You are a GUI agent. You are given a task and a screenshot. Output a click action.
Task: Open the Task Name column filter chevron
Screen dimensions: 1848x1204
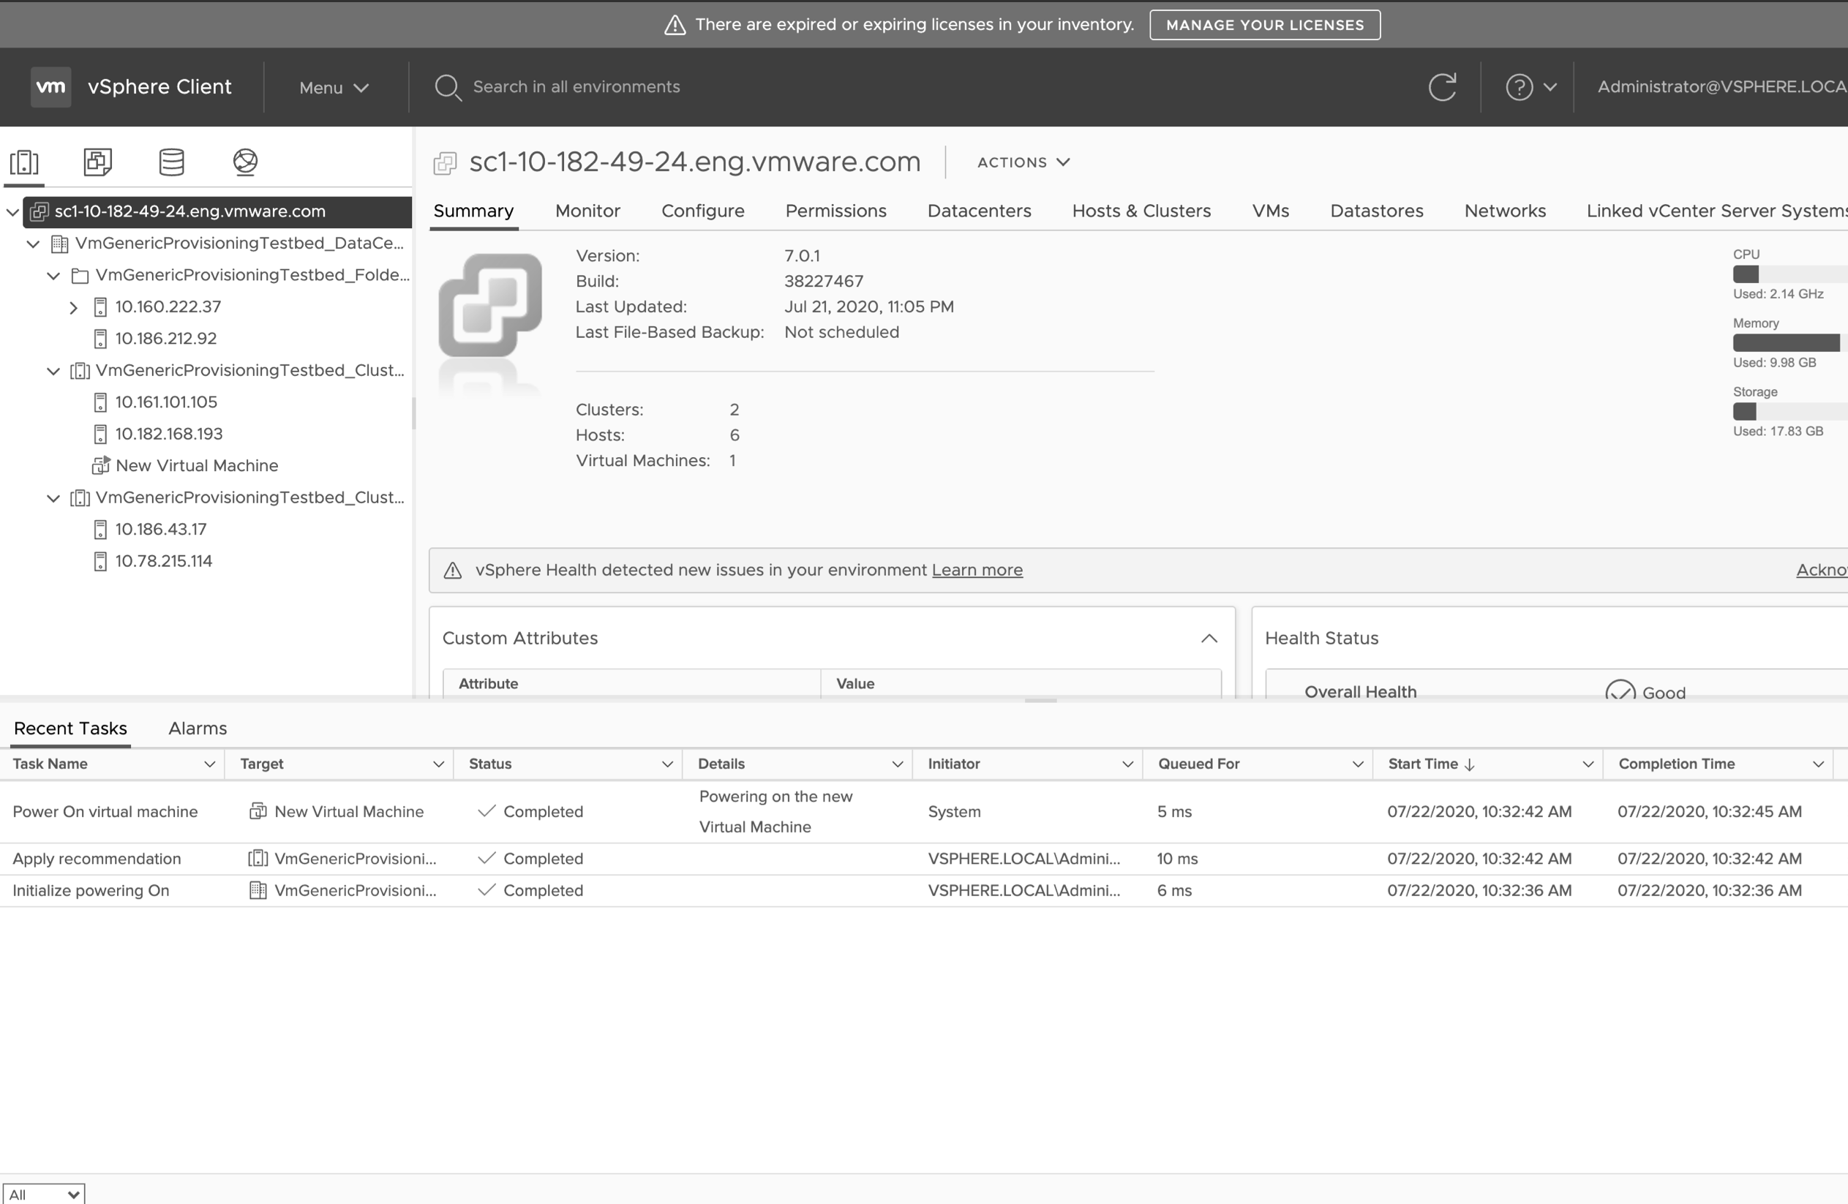[x=209, y=764]
